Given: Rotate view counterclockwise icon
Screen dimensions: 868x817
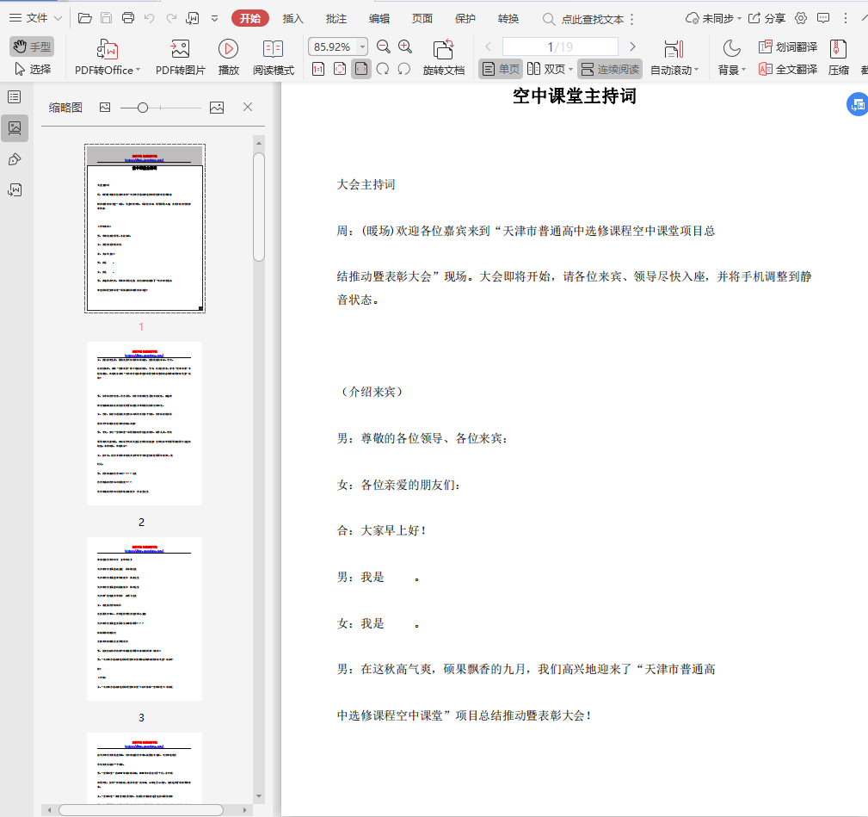Looking at the screenshot, I should click(x=404, y=69).
